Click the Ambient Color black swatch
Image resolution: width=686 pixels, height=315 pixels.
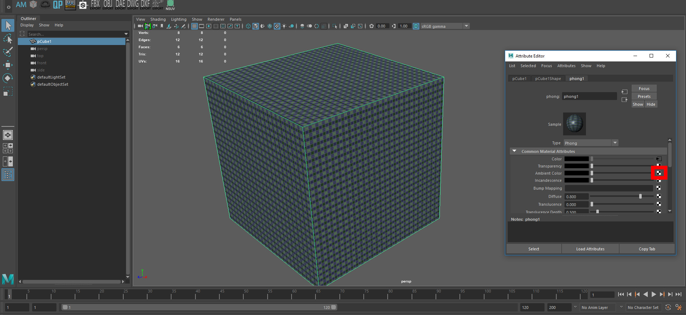576,173
